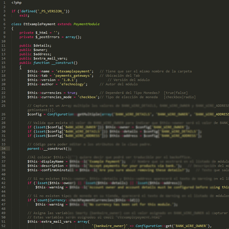Click '$this->extra_mail_vars = array(' assignment
The width and height of the screenshot is (229, 229).
tap(58, 222)
